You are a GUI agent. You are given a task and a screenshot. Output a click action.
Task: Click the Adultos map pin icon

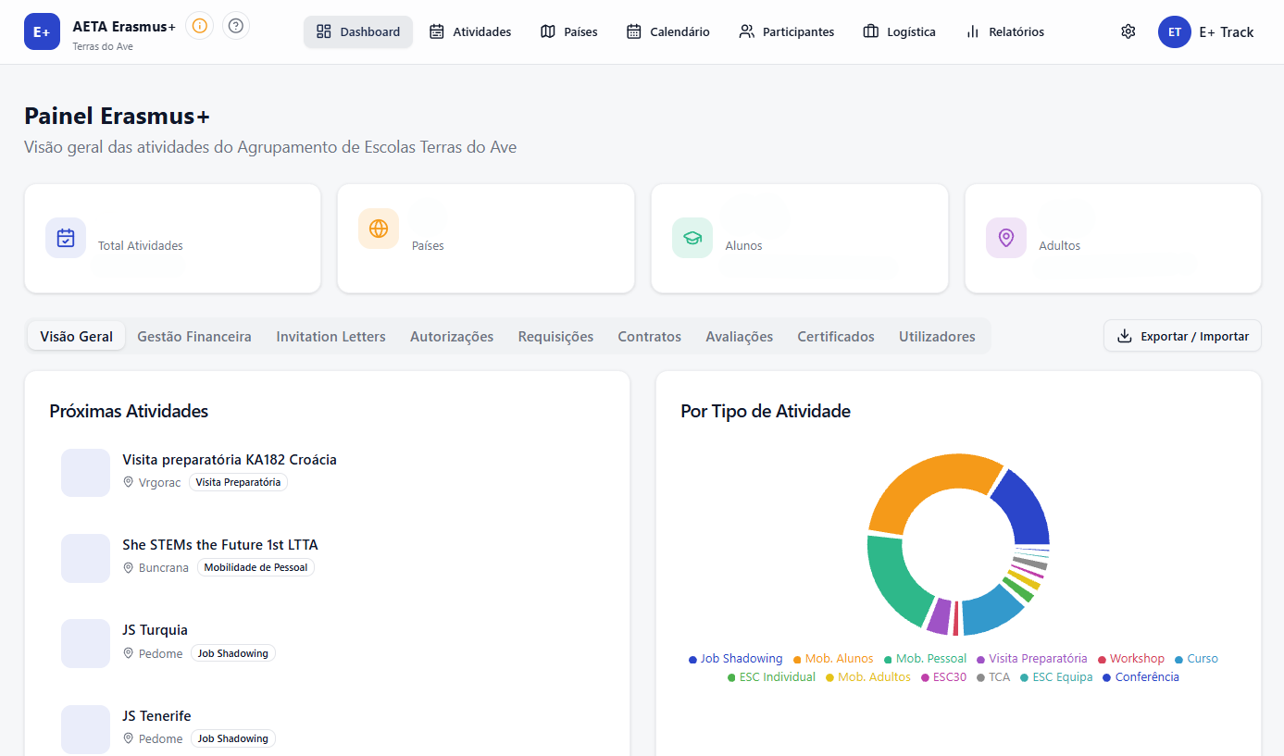1006,238
